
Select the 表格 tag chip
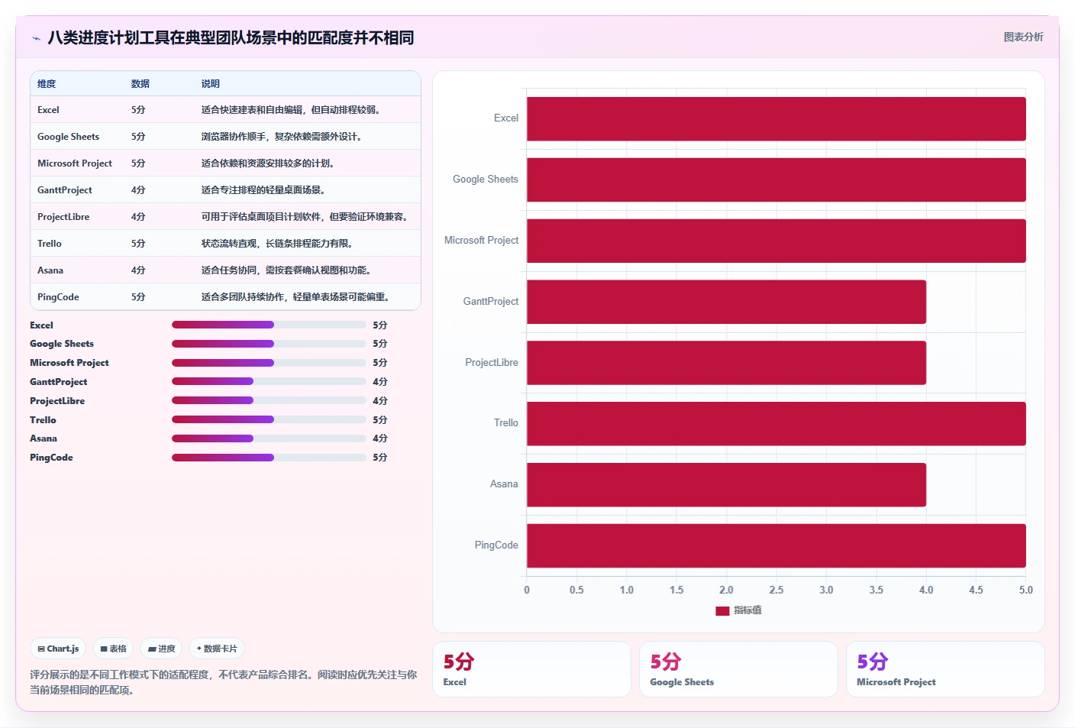[x=113, y=649]
